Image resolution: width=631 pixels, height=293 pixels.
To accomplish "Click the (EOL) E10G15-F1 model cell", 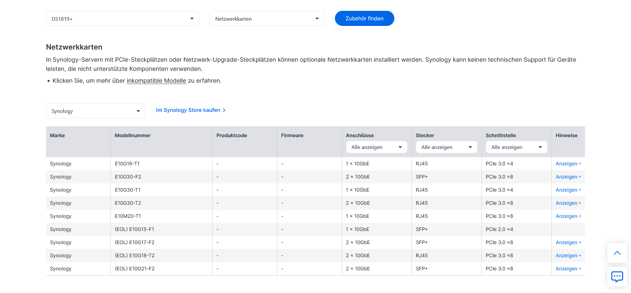I will (x=134, y=229).
